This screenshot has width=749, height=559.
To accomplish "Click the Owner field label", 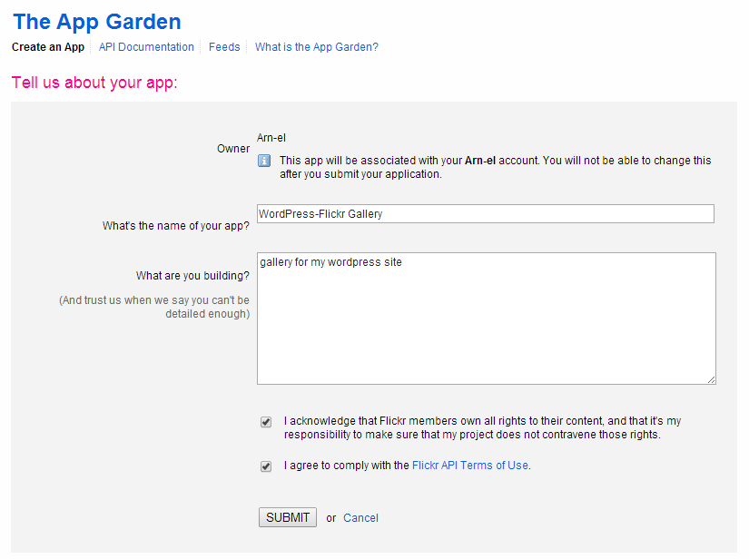I will 233,149.
